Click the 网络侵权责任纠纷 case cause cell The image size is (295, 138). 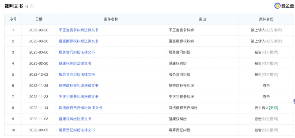(x=183, y=108)
